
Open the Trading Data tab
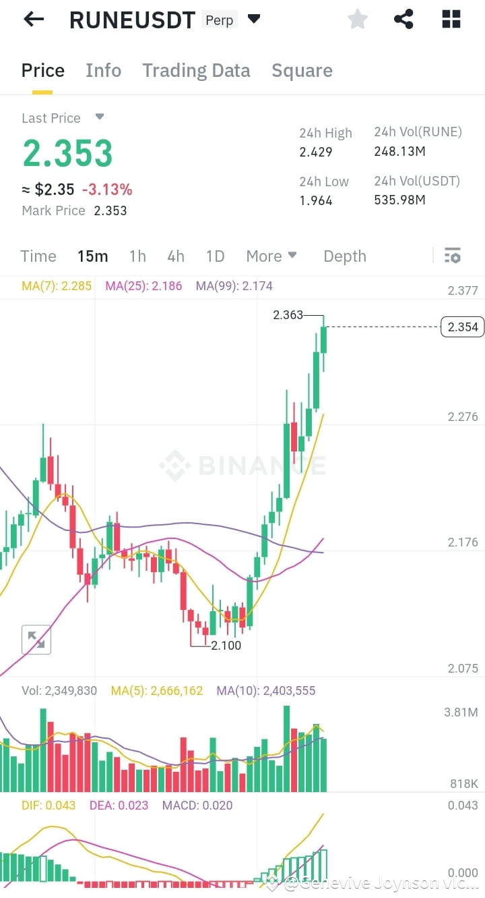(196, 70)
